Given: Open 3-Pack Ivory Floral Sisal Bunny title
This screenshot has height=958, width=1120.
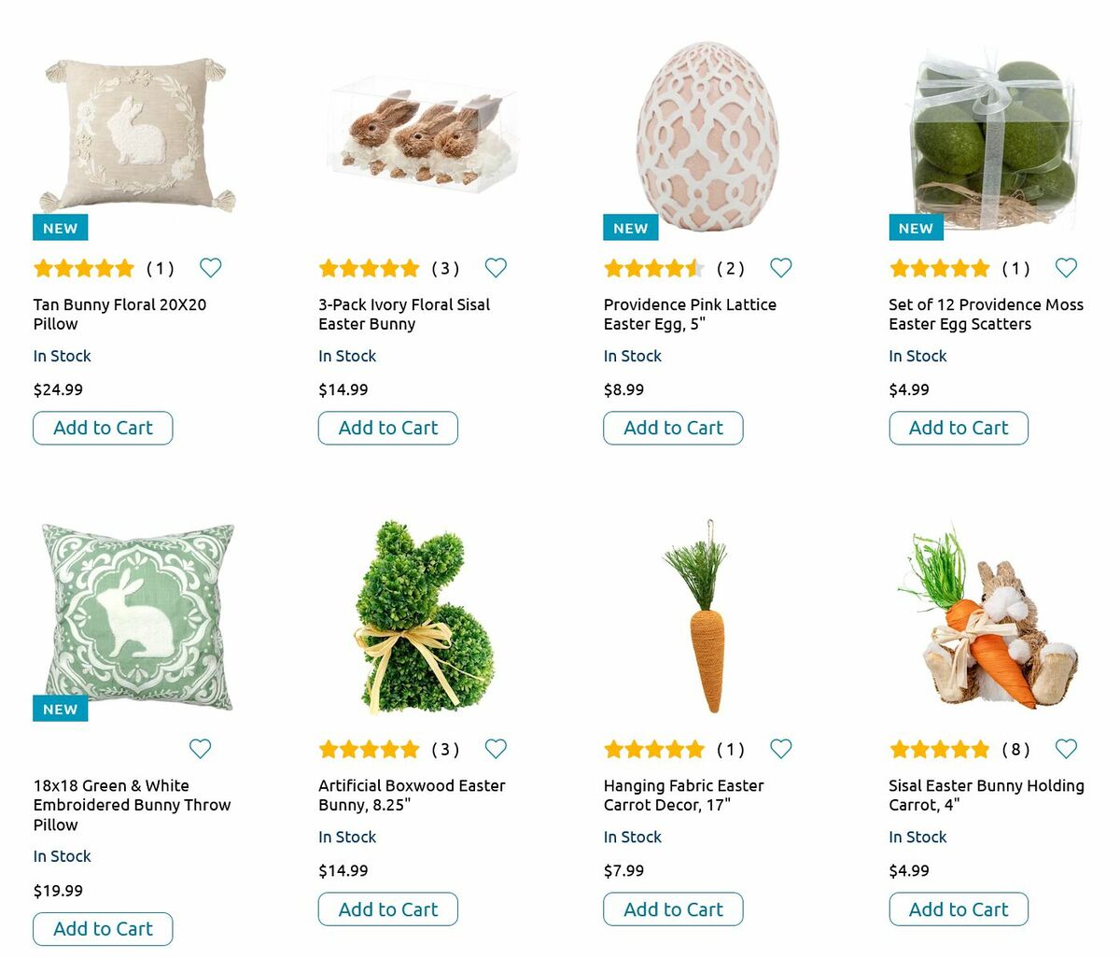Looking at the screenshot, I should tap(404, 314).
